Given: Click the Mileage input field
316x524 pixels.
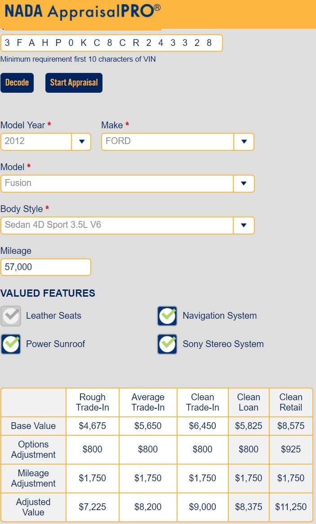Looking at the screenshot, I should 46,267.
